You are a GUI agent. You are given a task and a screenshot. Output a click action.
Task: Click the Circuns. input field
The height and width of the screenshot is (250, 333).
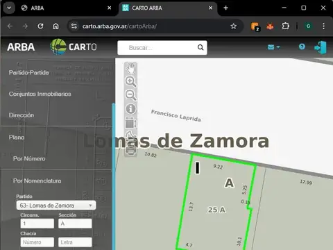37,224
